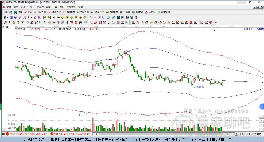Select the percent sign tool
Image resolution: width=264 pixels, height=142 pixels.
coord(142,22)
